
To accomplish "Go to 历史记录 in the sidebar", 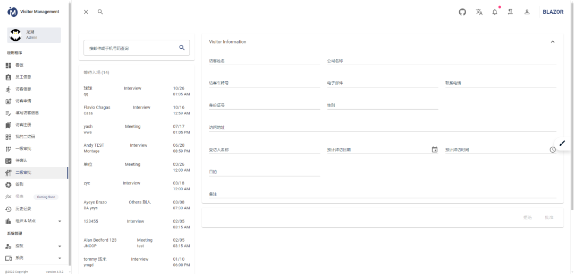I will pos(24,209).
